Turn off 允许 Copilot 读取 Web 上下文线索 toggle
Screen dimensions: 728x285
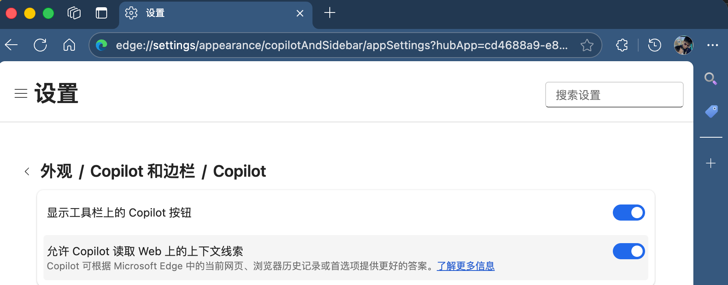pyautogui.click(x=629, y=251)
